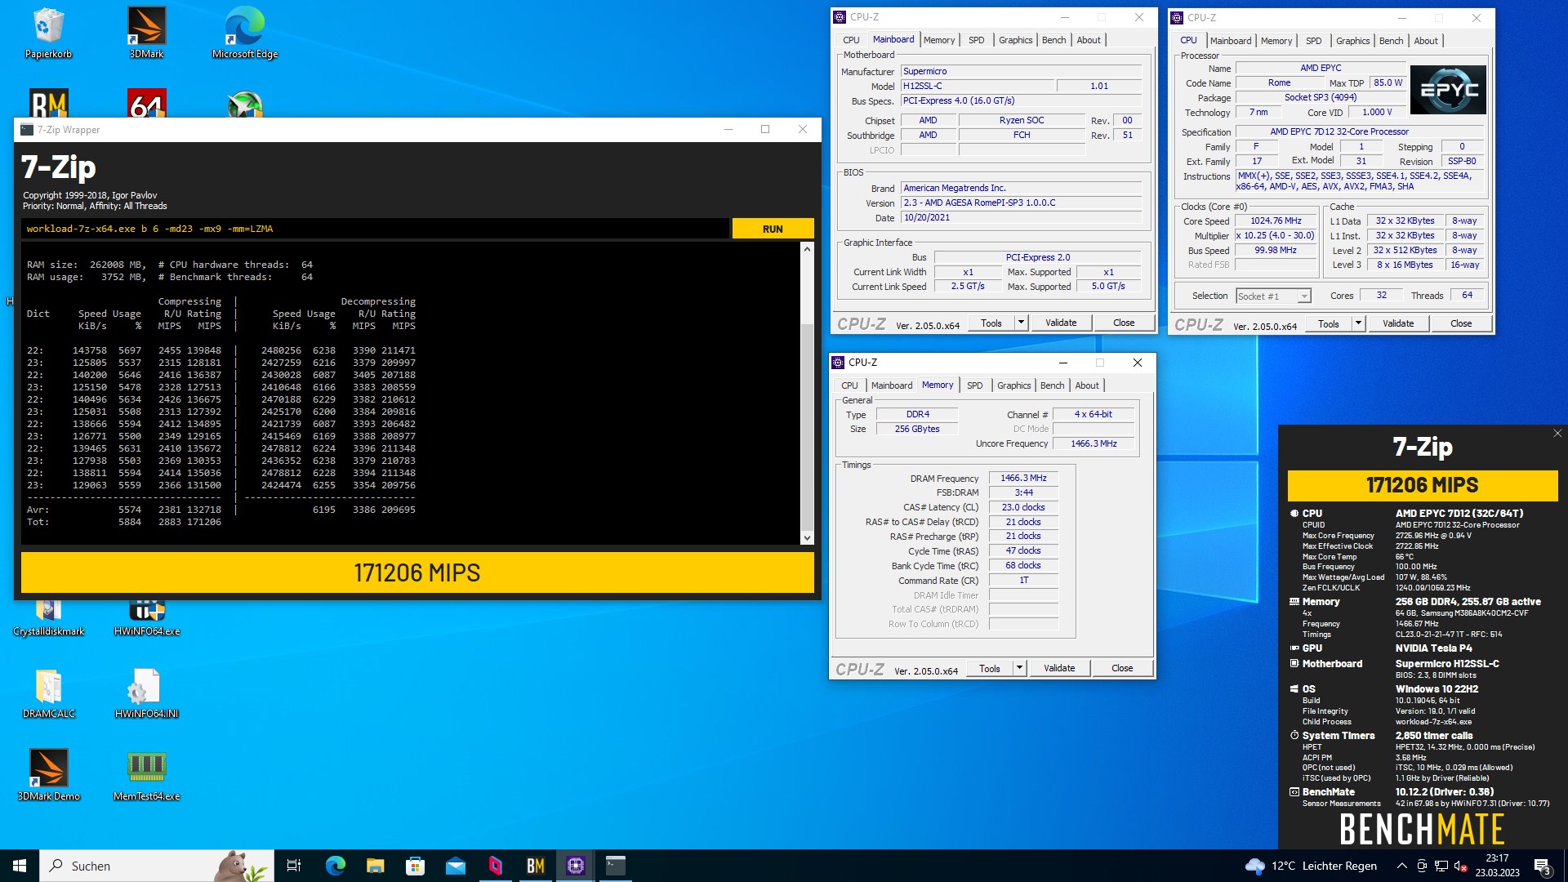The image size is (1568, 882).
Task: Click the Windows Start button
Action: (20, 866)
